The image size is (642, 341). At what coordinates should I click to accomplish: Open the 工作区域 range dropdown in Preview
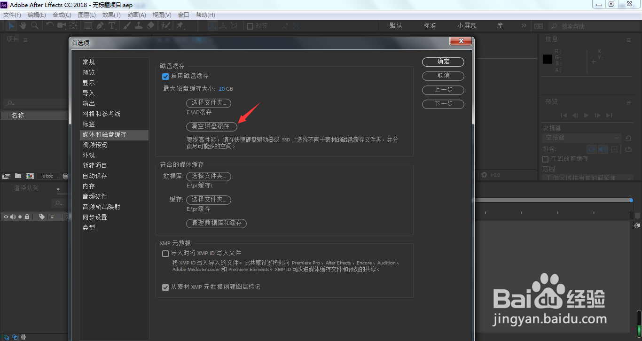[x=588, y=178]
